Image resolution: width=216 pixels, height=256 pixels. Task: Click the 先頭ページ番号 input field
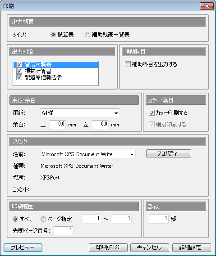(x=64, y=230)
